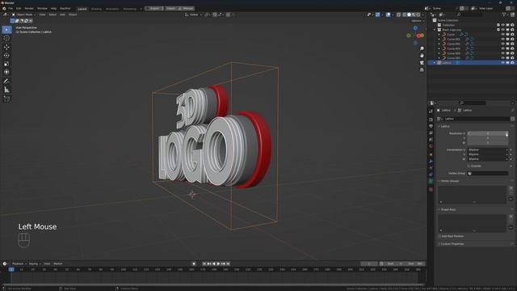Click the Options button in viewport
Image resolution: width=517 pixels, height=291 pixels.
(418, 21)
